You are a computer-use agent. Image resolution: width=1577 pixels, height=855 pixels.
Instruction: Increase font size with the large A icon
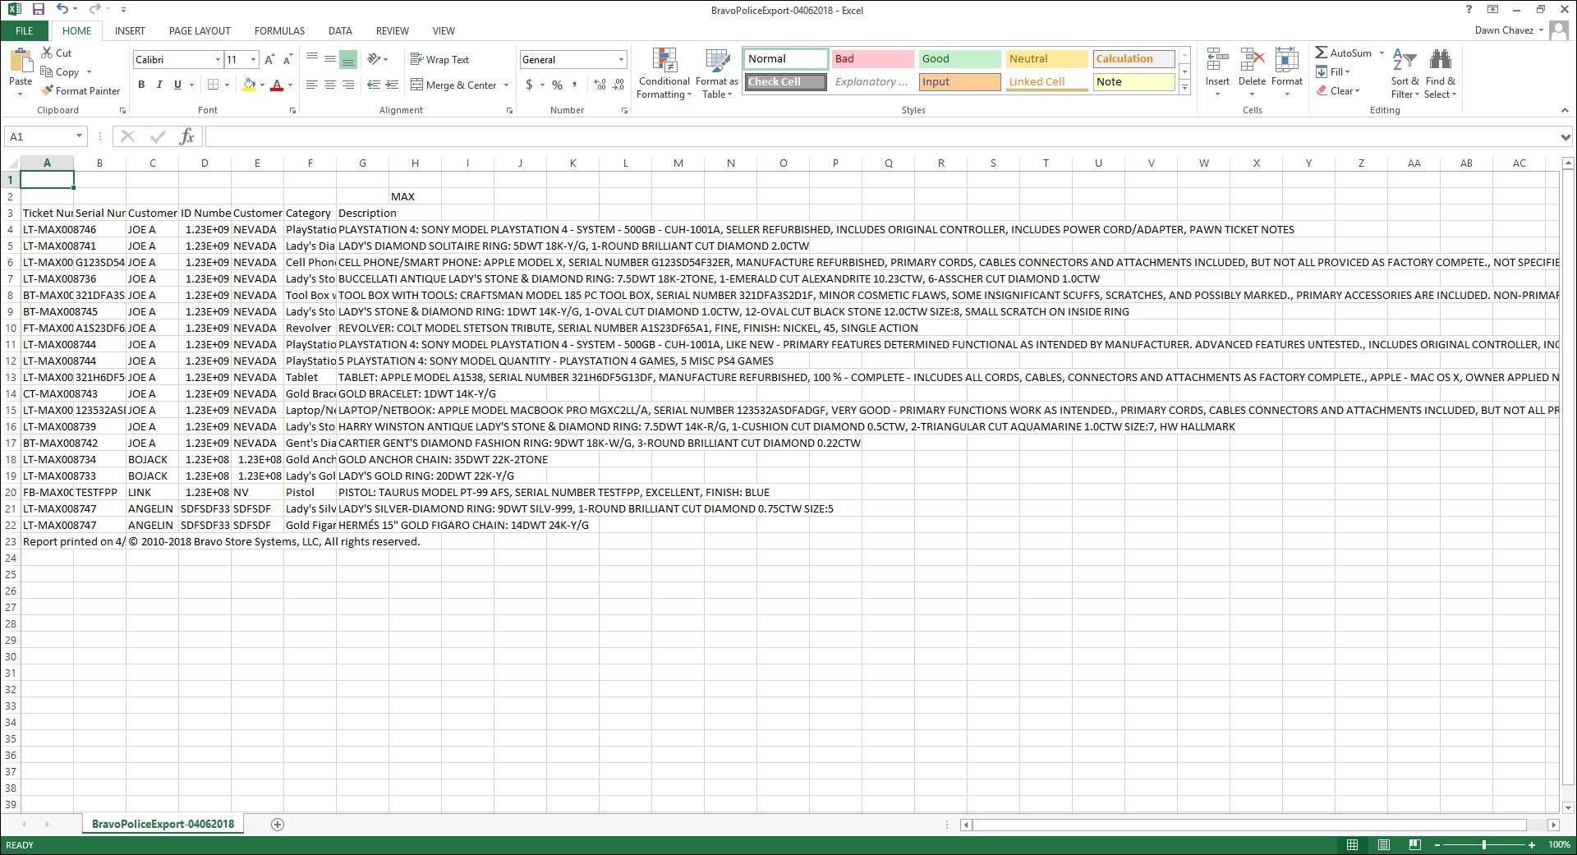[x=269, y=59]
